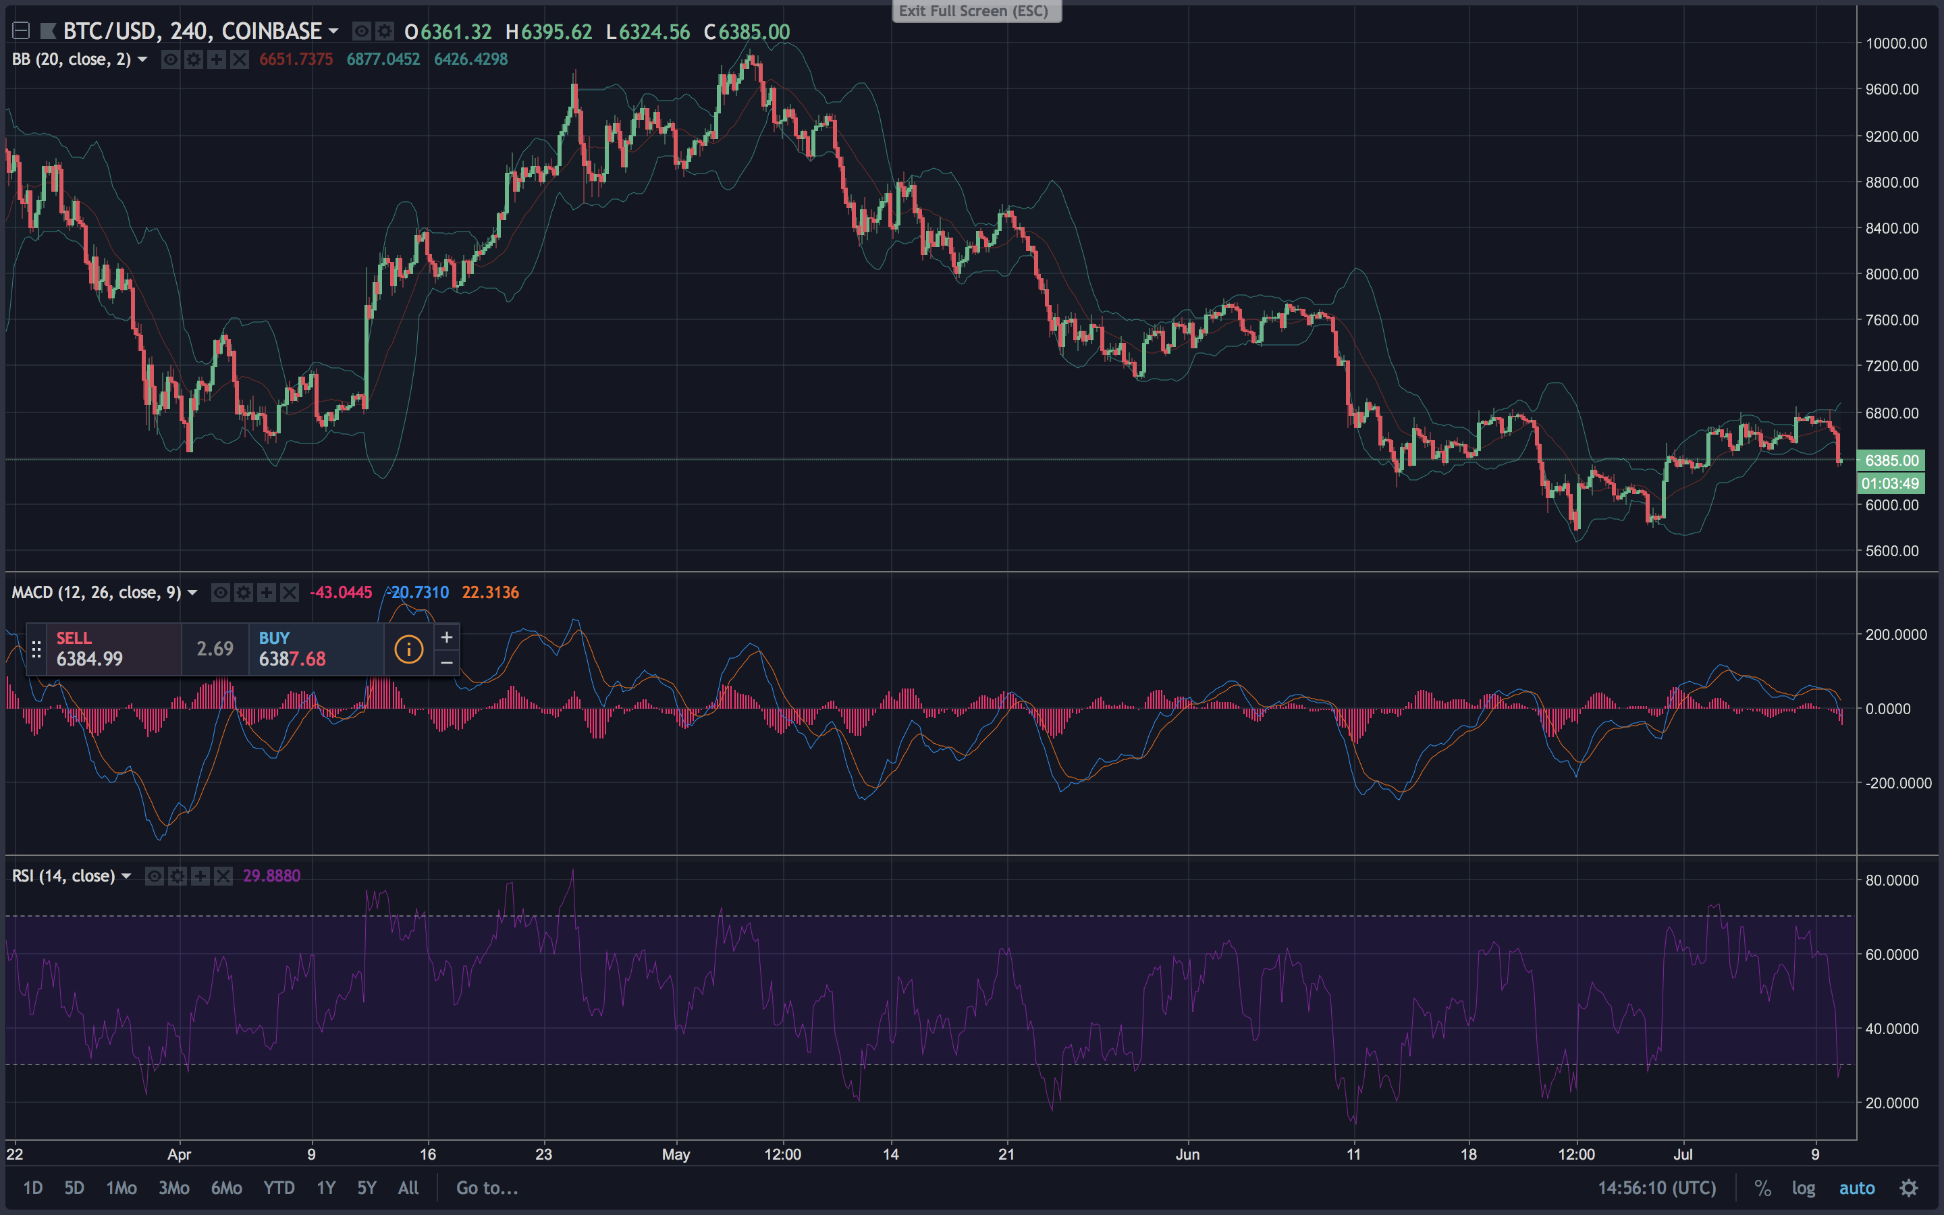The width and height of the screenshot is (1944, 1215).
Task: Remove the BB indicator with X icon
Action: coord(240,59)
